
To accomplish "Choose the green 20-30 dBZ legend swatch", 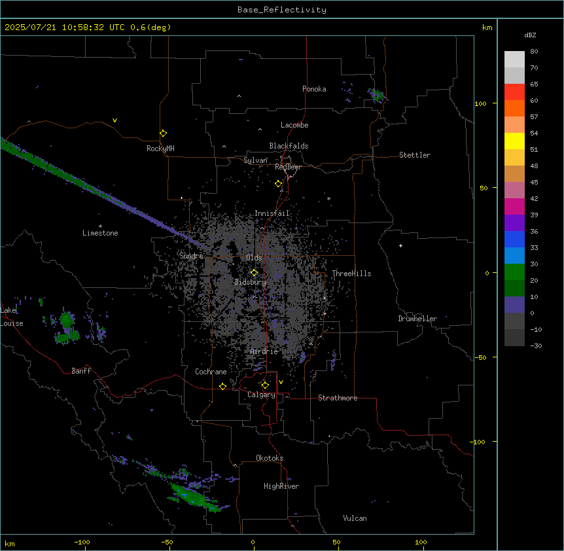I will click(x=514, y=272).
